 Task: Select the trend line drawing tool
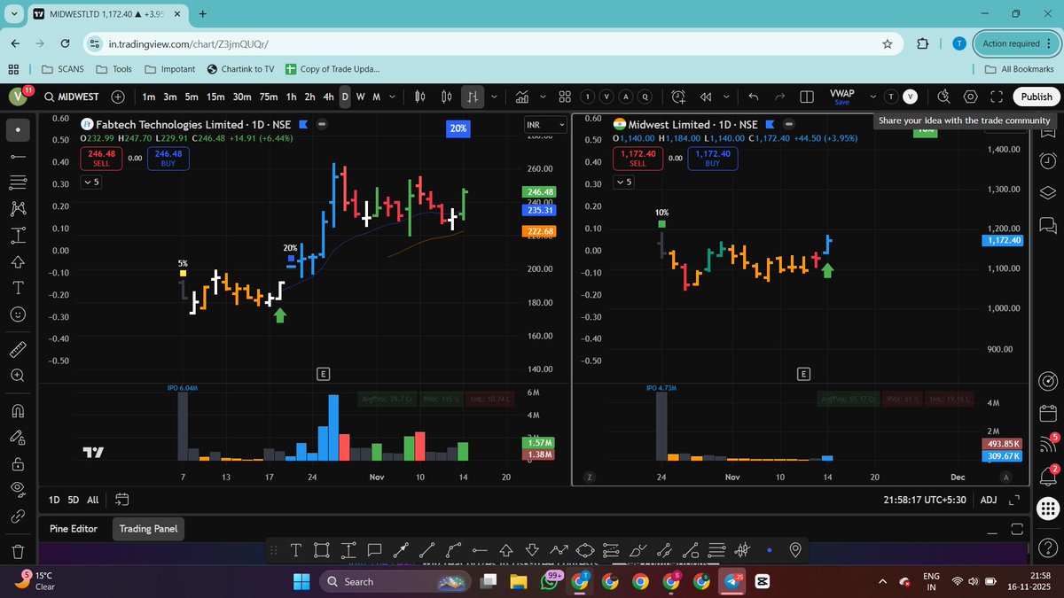click(18, 156)
